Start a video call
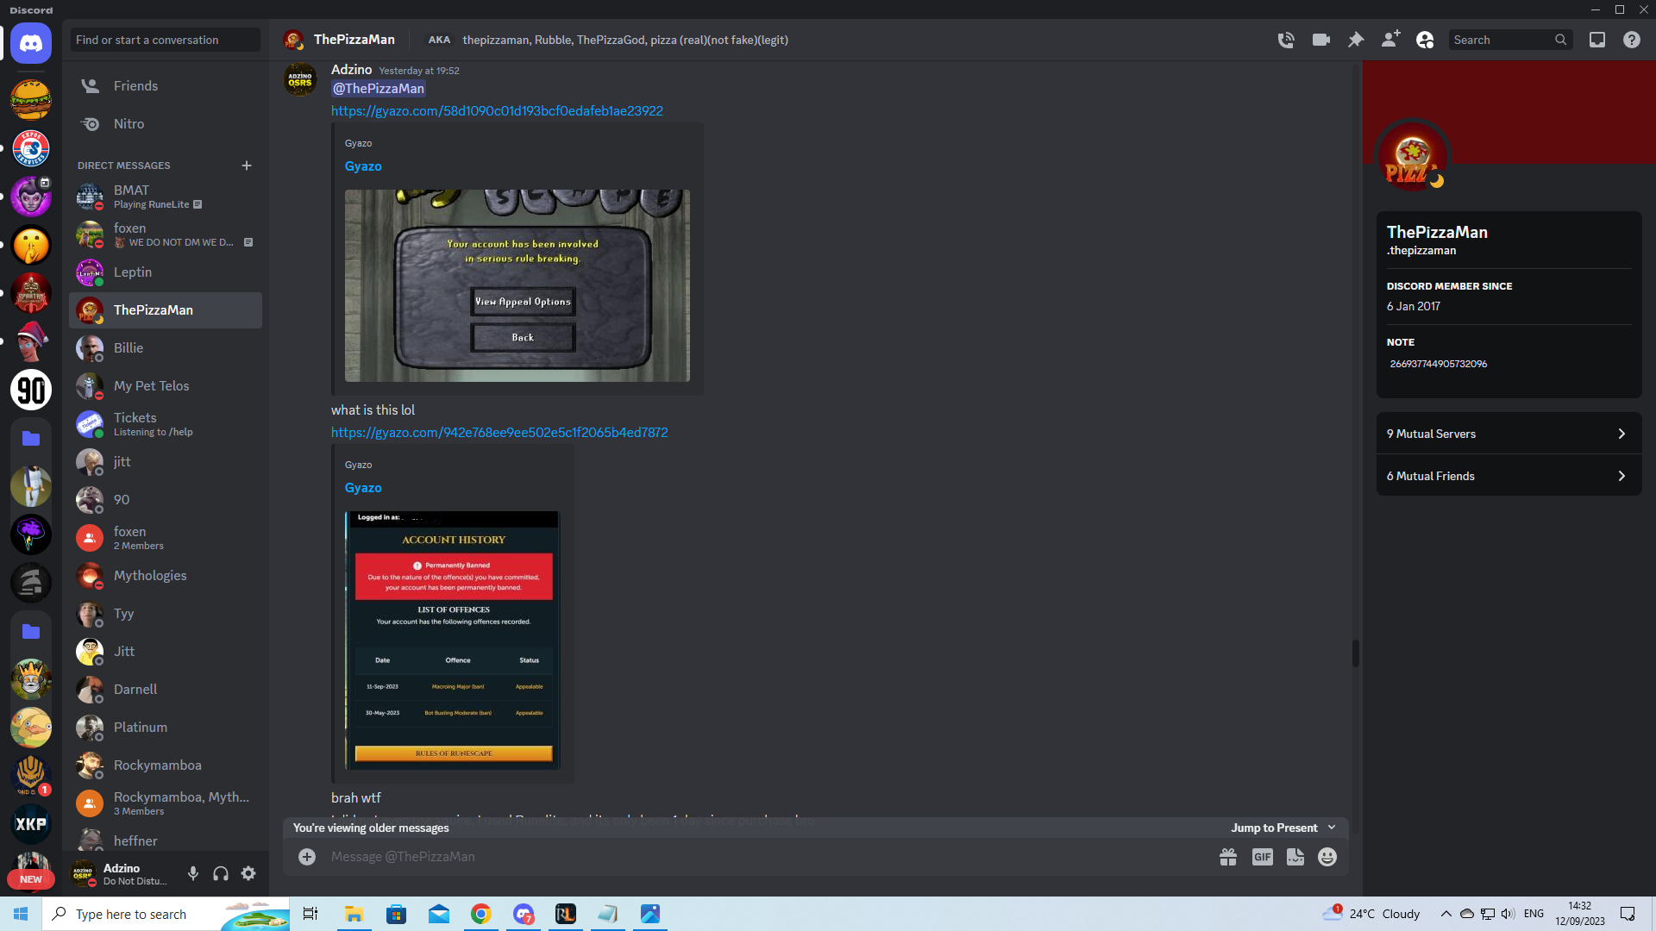Viewport: 1656px width, 931px height. pyautogui.click(x=1320, y=40)
